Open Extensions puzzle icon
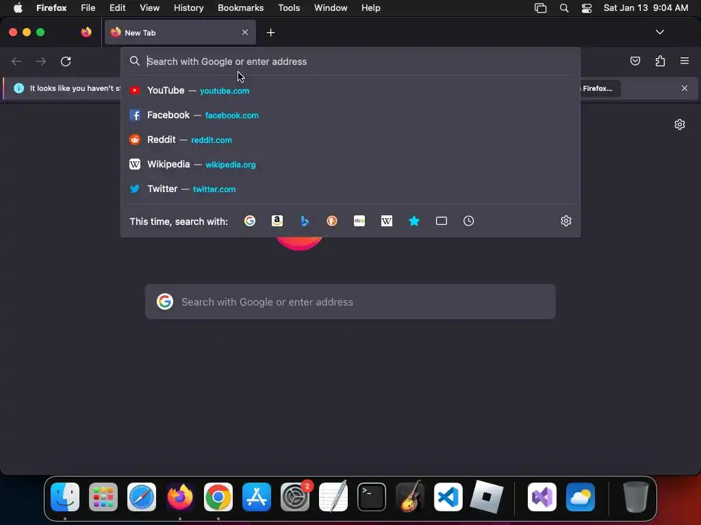This screenshot has height=525, width=701. tap(660, 61)
